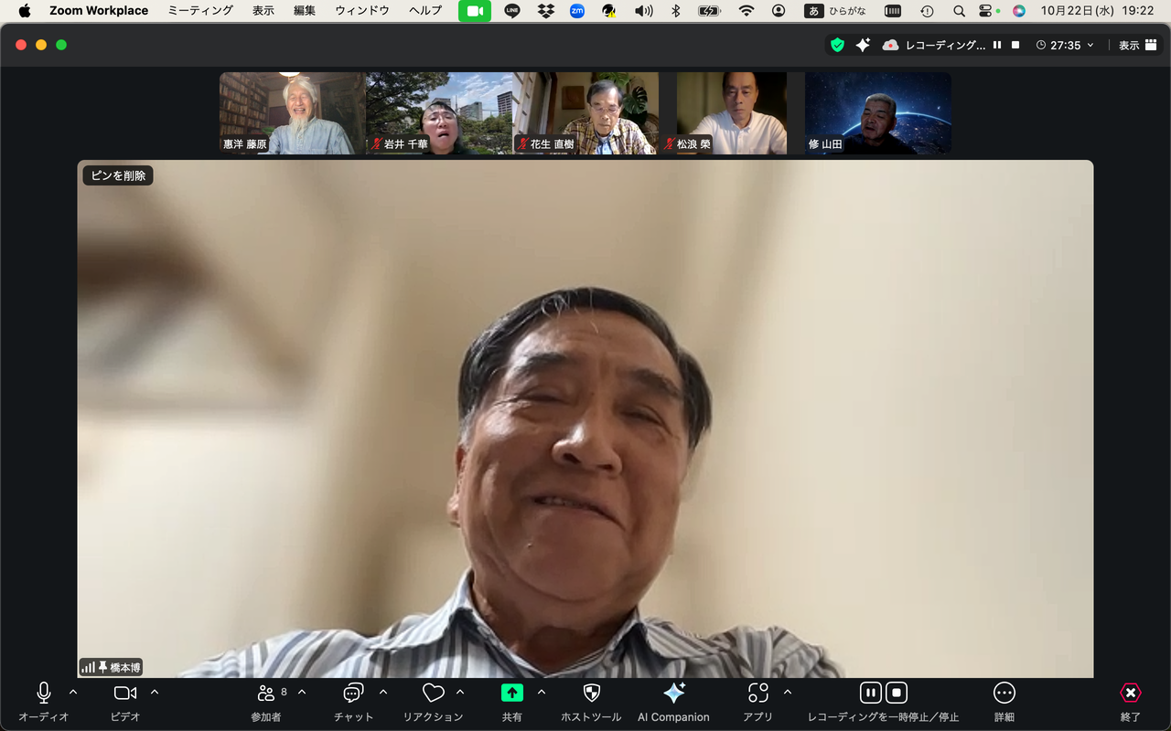Click green Zoom camera menu bar icon

[475, 11]
